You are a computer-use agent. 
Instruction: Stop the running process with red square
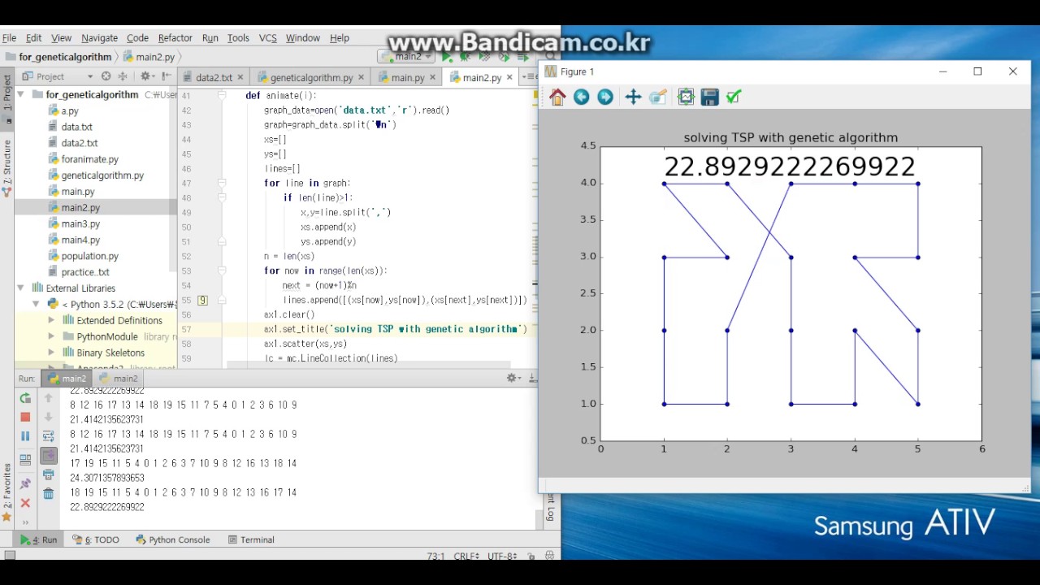[25, 417]
